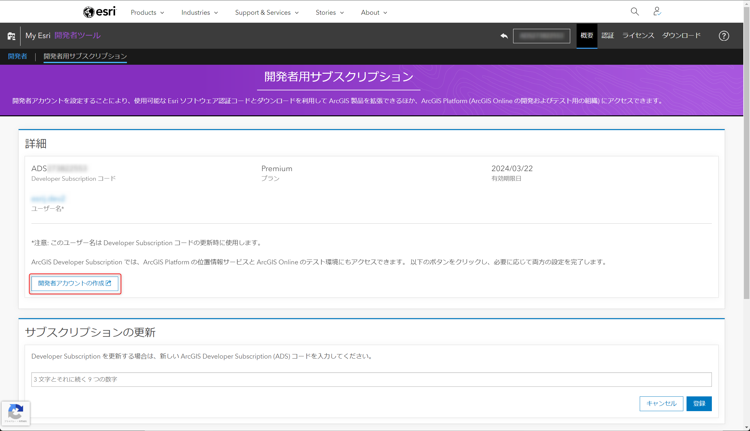This screenshot has width=750, height=431.
Task: Click the 開発者 breadcrumb link
Action: click(18, 56)
